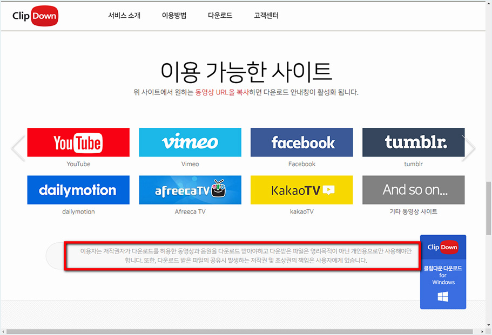Select the vimeo logo tile
The height and width of the screenshot is (335, 492).
click(x=190, y=142)
